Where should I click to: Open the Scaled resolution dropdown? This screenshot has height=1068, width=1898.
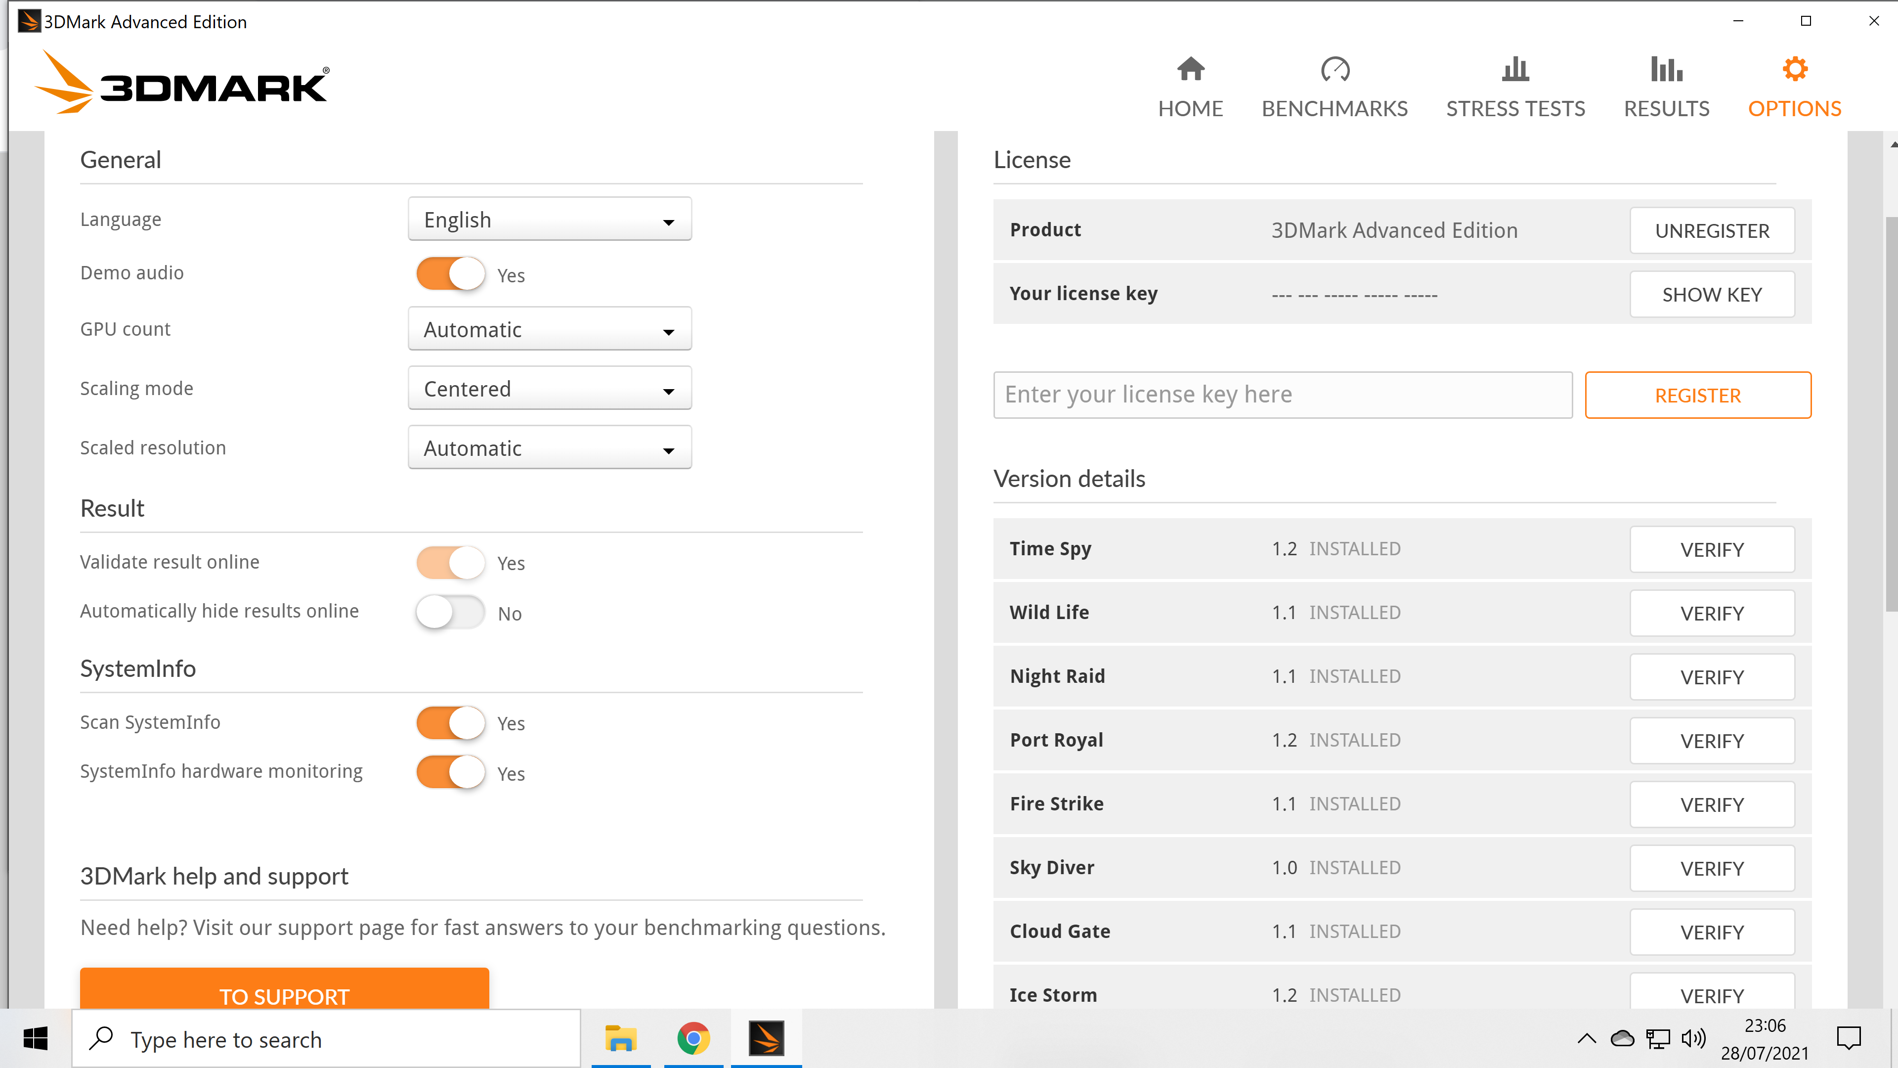coord(550,448)
